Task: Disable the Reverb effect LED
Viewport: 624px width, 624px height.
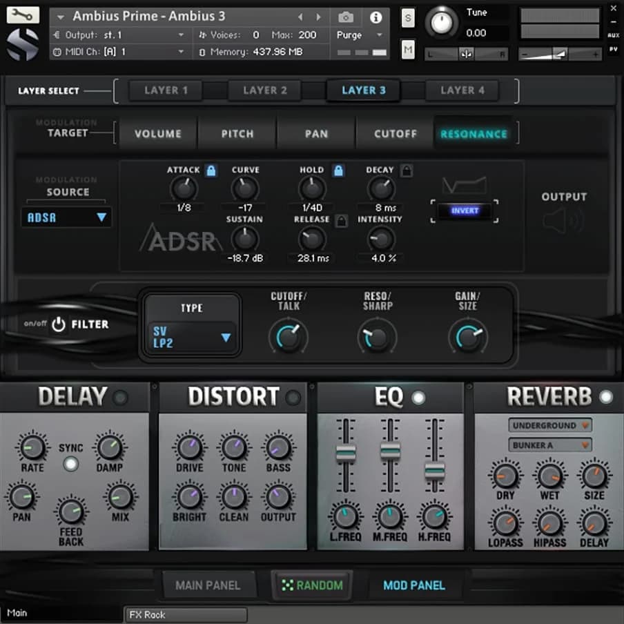Action: pyautogui.click(x=605, y=398)
